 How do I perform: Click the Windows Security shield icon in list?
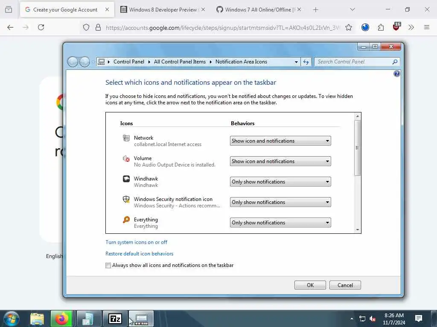point(126,199)
